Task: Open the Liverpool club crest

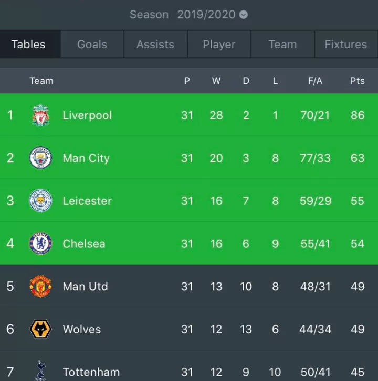Action: 40,115
